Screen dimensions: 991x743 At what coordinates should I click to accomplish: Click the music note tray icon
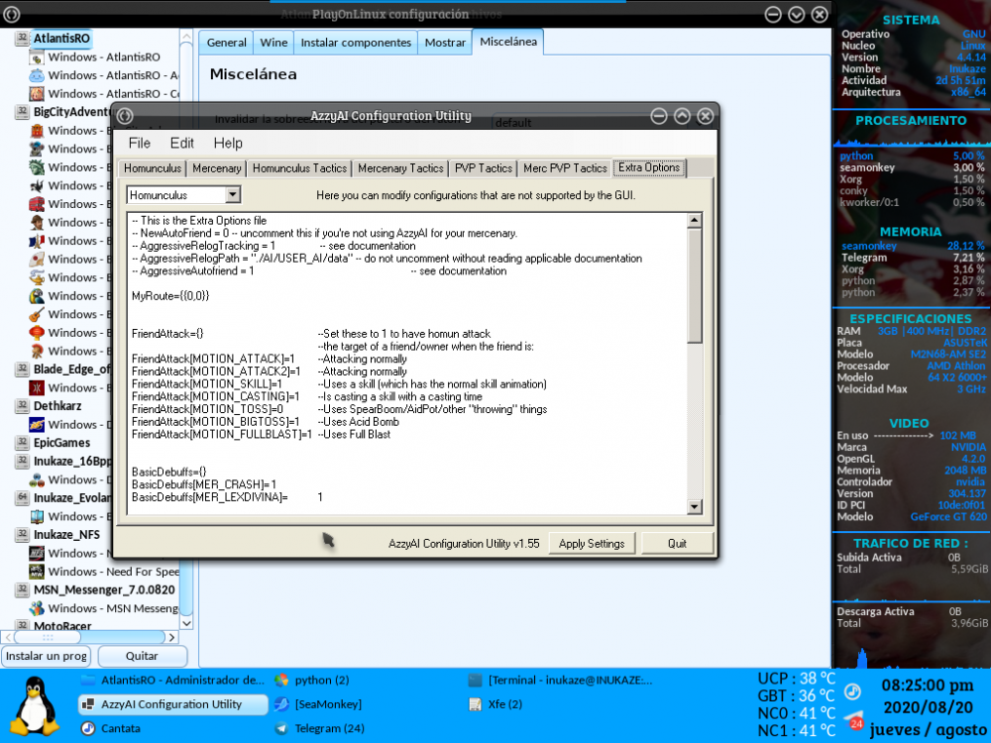click(852, 691)
